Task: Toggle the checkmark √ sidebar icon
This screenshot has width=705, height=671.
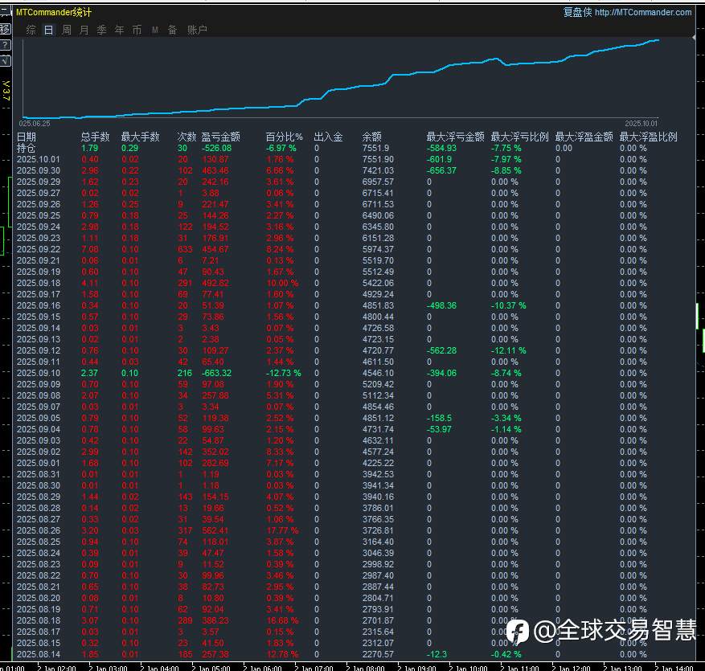Action: [5, 59]
